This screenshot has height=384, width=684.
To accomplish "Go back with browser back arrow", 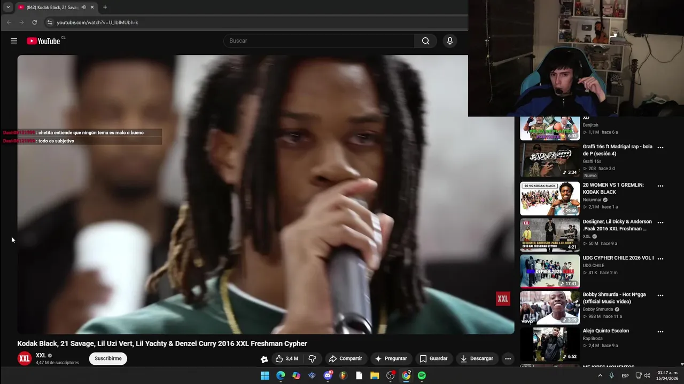I will 9,22.
